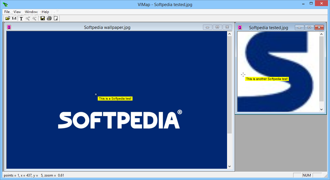Click the points and zoom status bar text
This screenshot has width=330, height=180.
pyautogui.click(x=34, y=175)
